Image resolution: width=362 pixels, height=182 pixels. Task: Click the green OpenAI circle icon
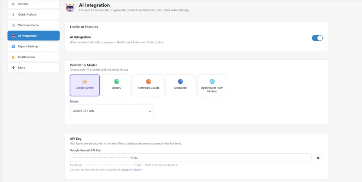[117, 81]
